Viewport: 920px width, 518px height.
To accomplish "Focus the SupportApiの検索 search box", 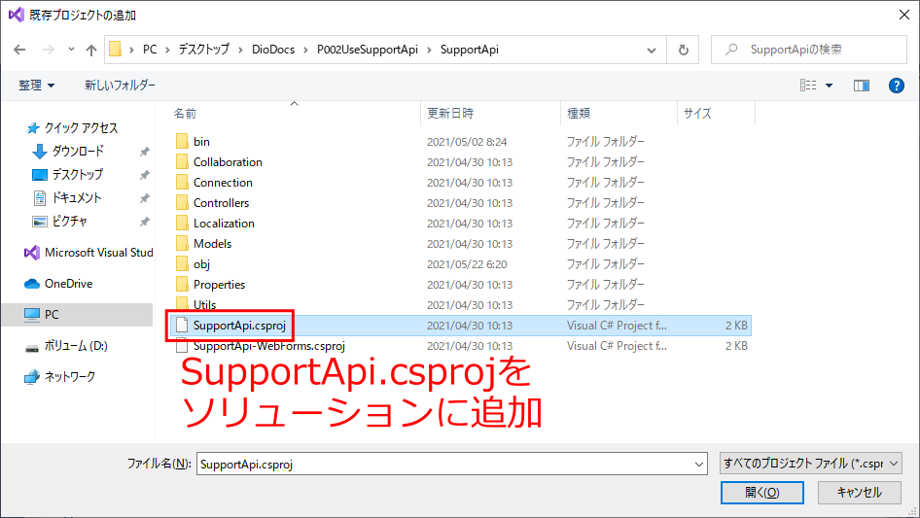I will click(808, 50).
